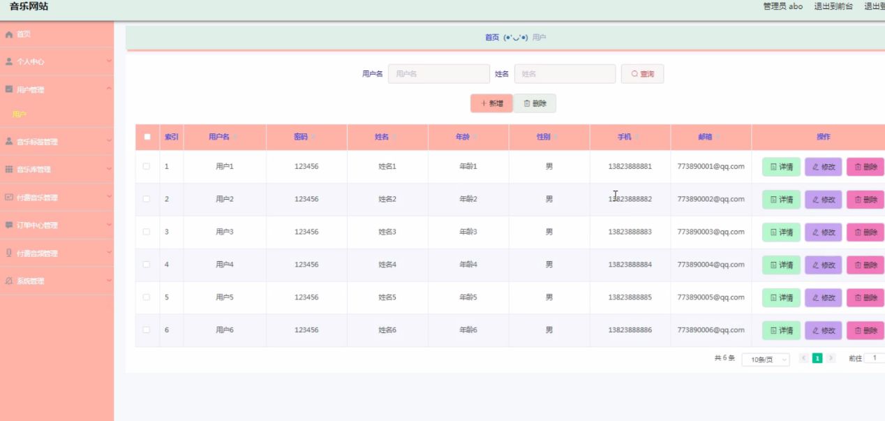The width and height of the screenshot is (885, 421).
Task: Click 删除 in 用户3 row
Action: [865, 232]
